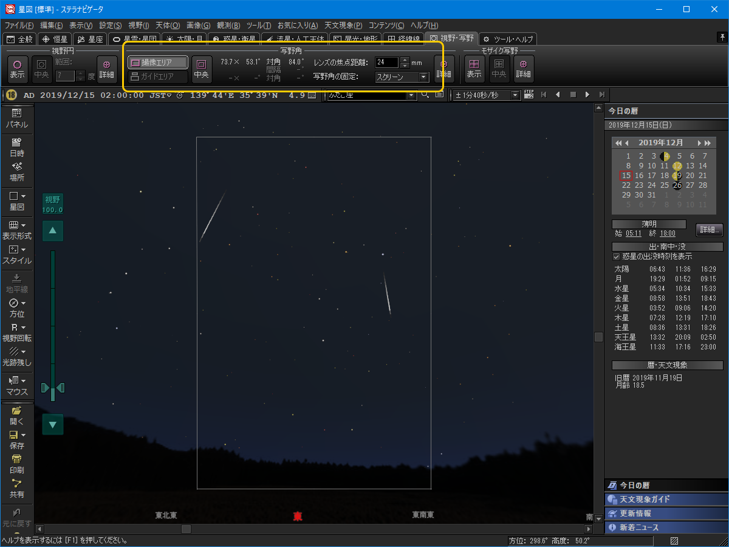The height and width of the screenshot is (547, 729).
Task: Click the 視野円 表示 icon button
Action: 17,69
